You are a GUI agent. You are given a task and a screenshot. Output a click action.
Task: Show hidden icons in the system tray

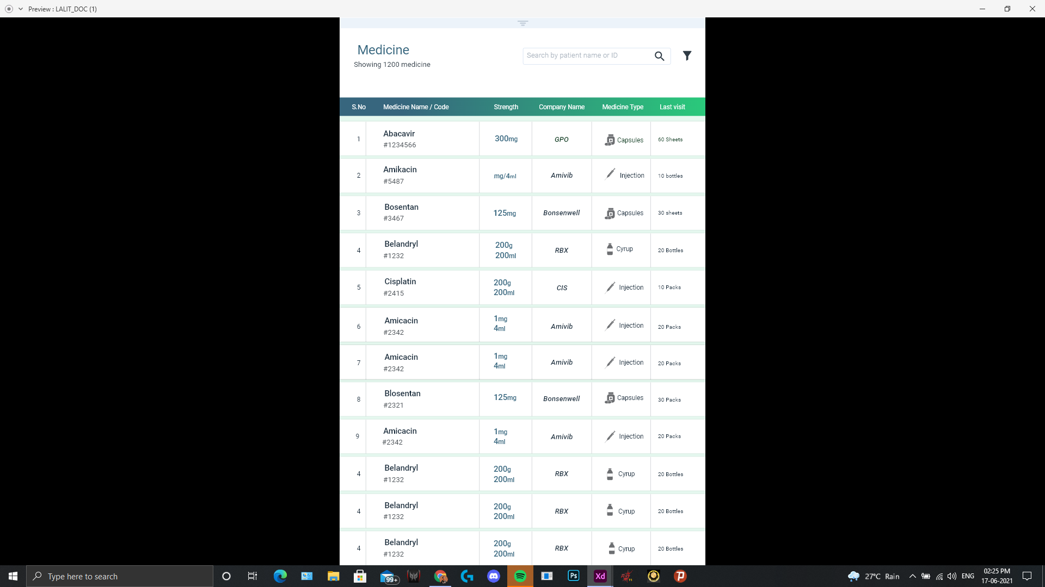pos(912,576)
